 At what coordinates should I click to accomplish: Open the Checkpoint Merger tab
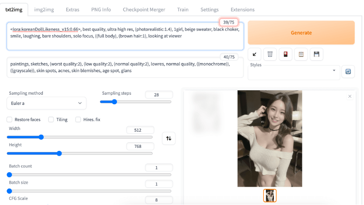[x=144, y=9]
